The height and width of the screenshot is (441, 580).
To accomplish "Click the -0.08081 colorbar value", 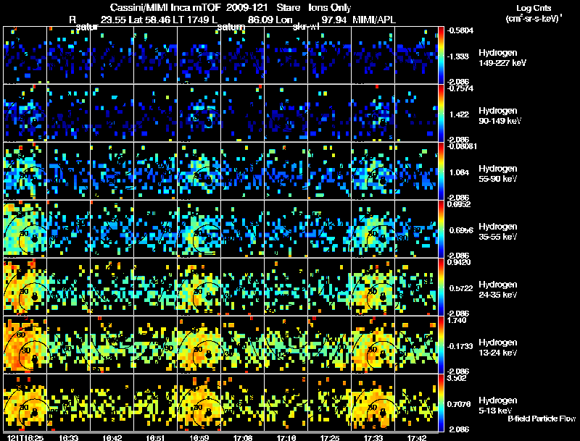I will (462, 146).
